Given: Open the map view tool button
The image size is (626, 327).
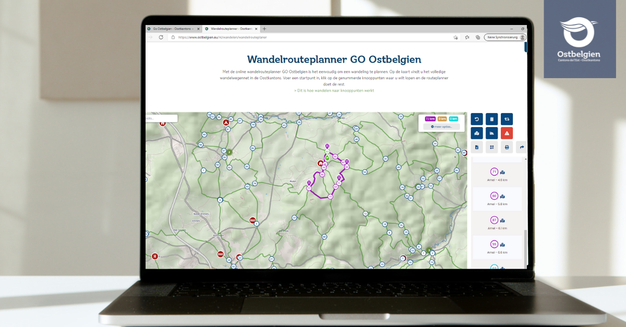Looking at the screenshot, I should coord(477,133).
